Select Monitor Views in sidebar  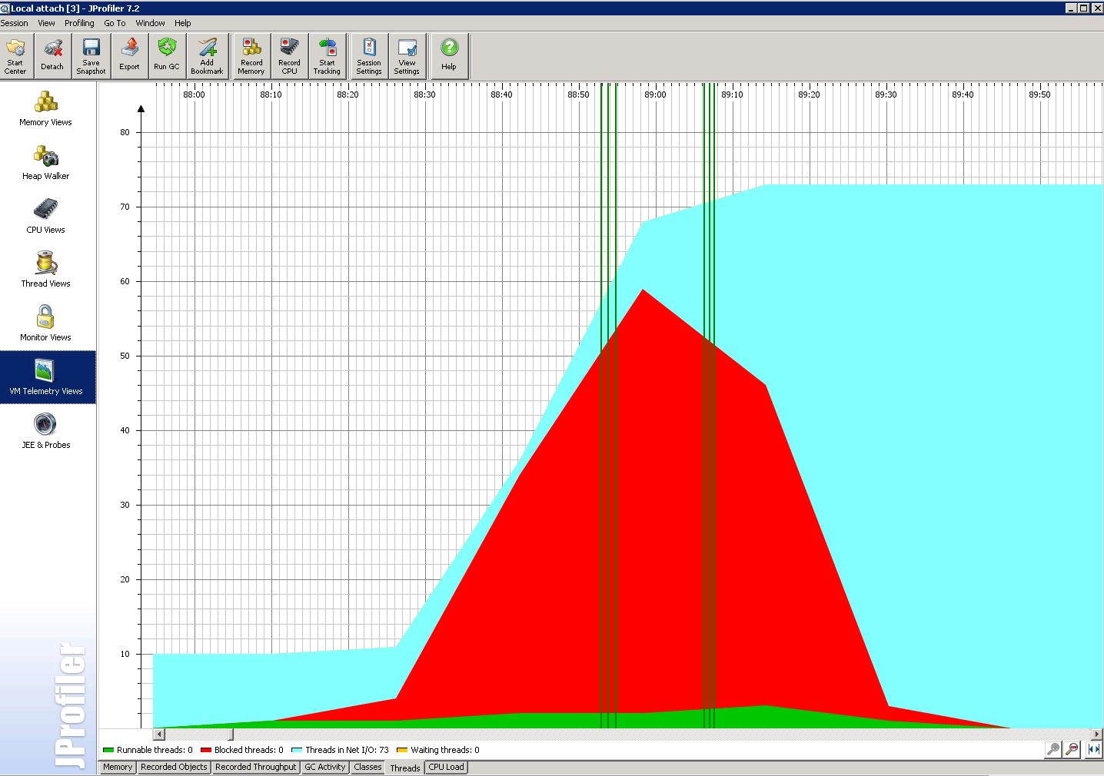[46, 323]
